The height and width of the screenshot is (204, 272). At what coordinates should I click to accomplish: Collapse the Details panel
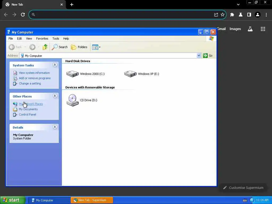point(55,127)
